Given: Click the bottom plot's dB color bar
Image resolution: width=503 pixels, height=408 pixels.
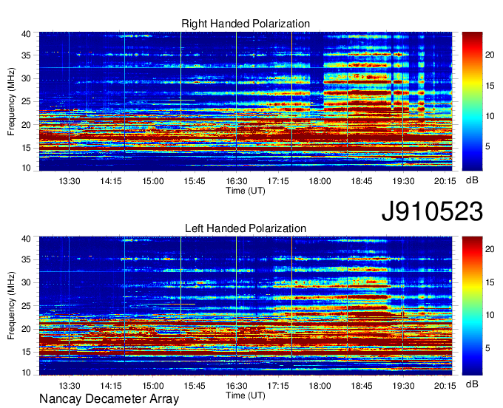Looking at the screenshot, I should pyautogui.click(x=472, y=306).
